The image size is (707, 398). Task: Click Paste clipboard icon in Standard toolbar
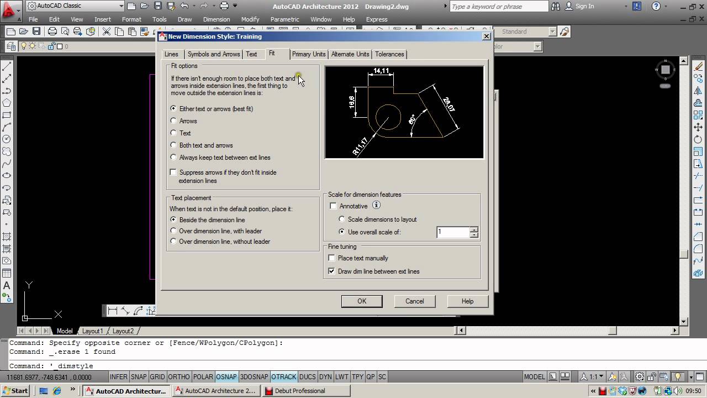tap(131, 32)
